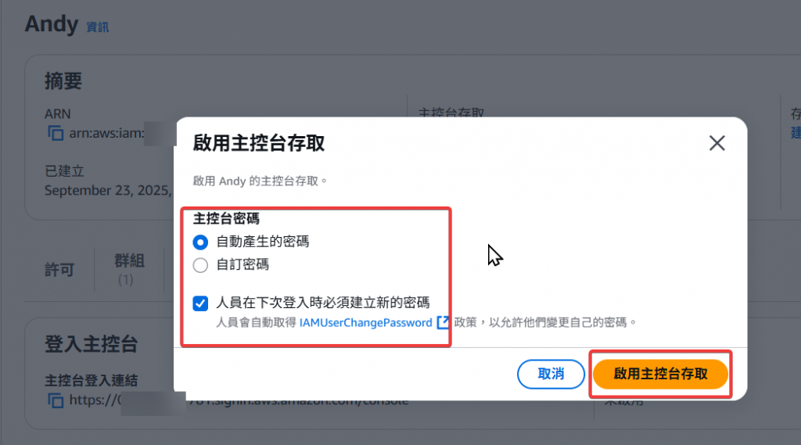Click the 自動產生的密碼 label text
The width and height of the screenshot is (801, 445).
[263, 242]
